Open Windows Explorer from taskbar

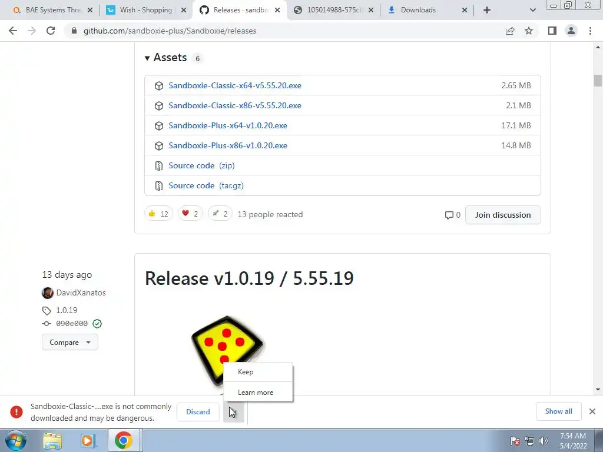[52, 441]
